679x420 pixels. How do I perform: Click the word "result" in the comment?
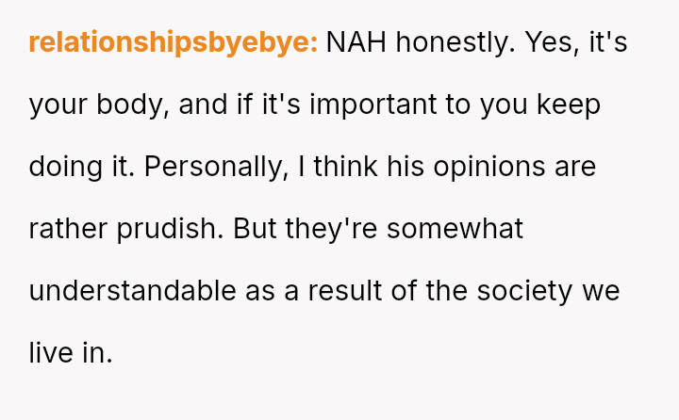click(348, 291)
